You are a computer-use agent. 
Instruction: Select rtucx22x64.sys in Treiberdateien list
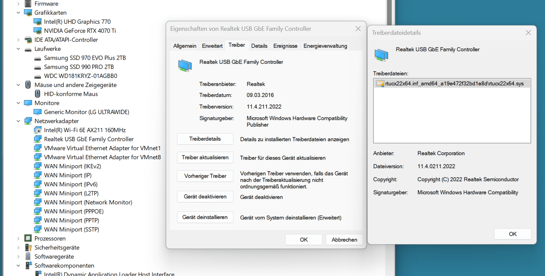tap(452, 84)
